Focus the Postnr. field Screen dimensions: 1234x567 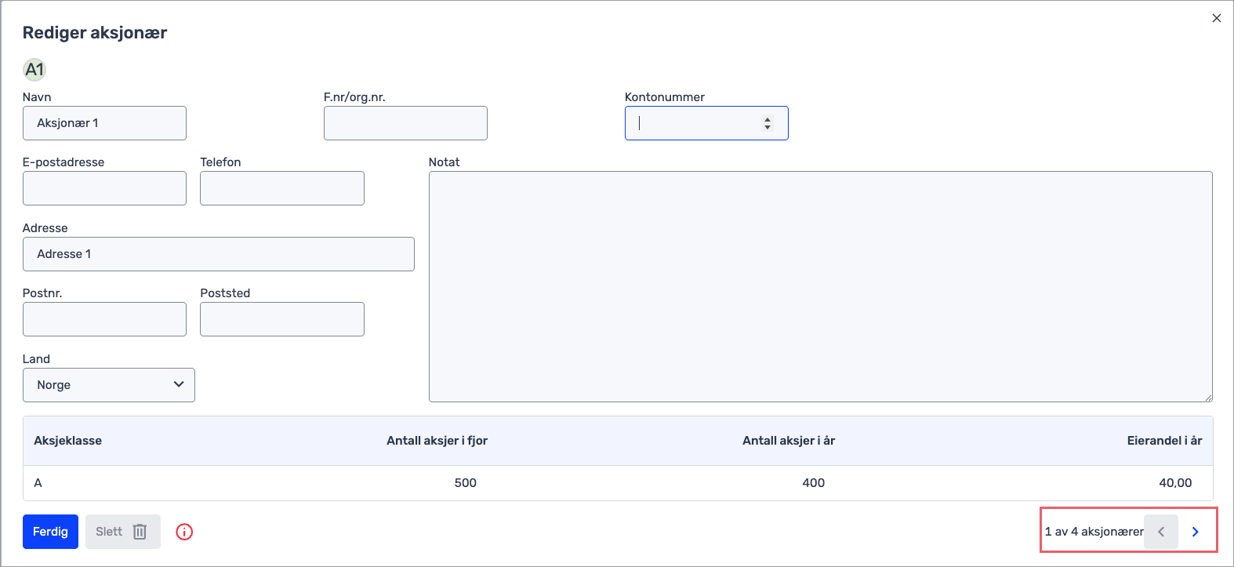point(104,319)
